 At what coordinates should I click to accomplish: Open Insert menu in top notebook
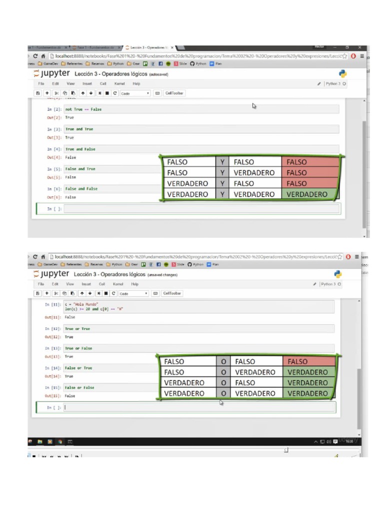click(x=87, y=83)
